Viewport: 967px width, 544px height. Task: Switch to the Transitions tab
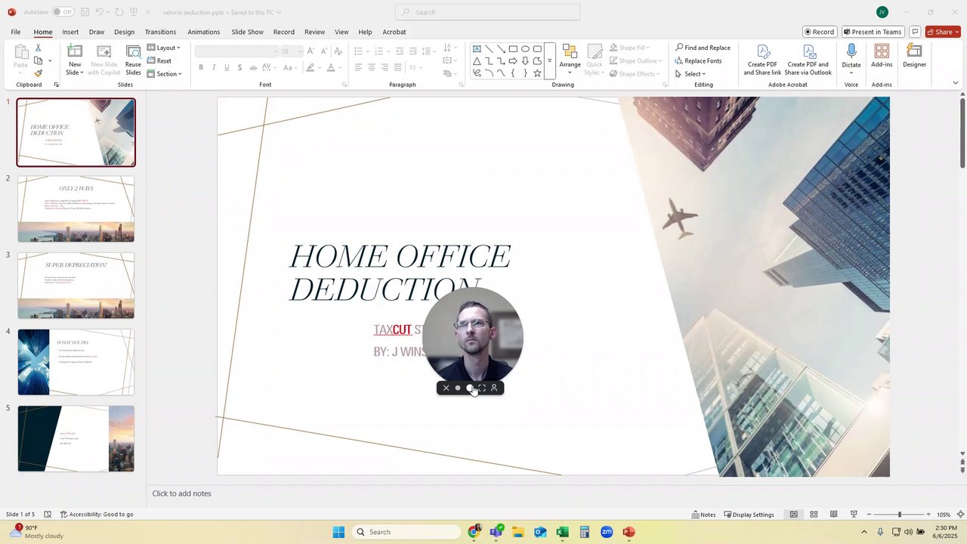click(x=160, y=32)
